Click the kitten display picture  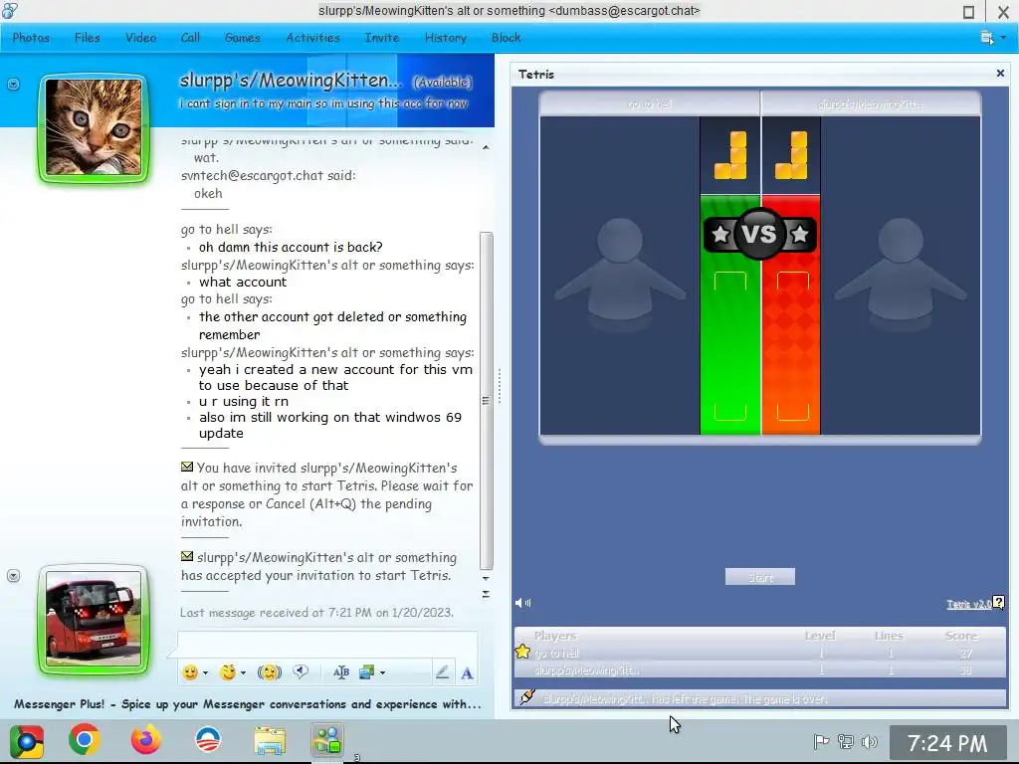(94, 127)
